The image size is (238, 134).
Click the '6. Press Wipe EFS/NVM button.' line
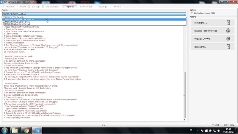pyautogui.click(x=17, y=118)
